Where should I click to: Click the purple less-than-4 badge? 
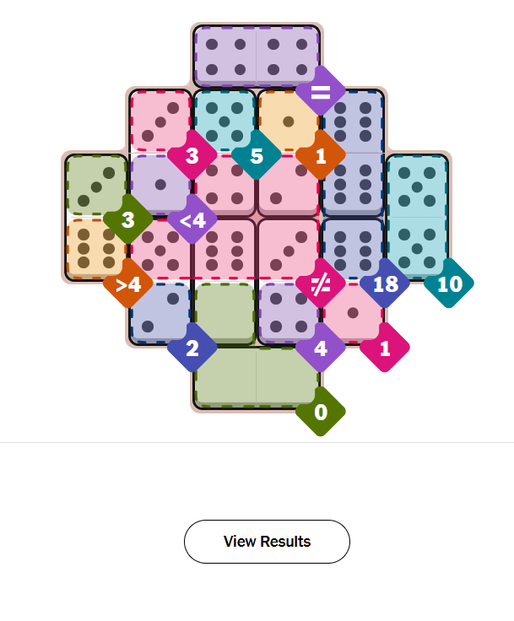point(192,219)
